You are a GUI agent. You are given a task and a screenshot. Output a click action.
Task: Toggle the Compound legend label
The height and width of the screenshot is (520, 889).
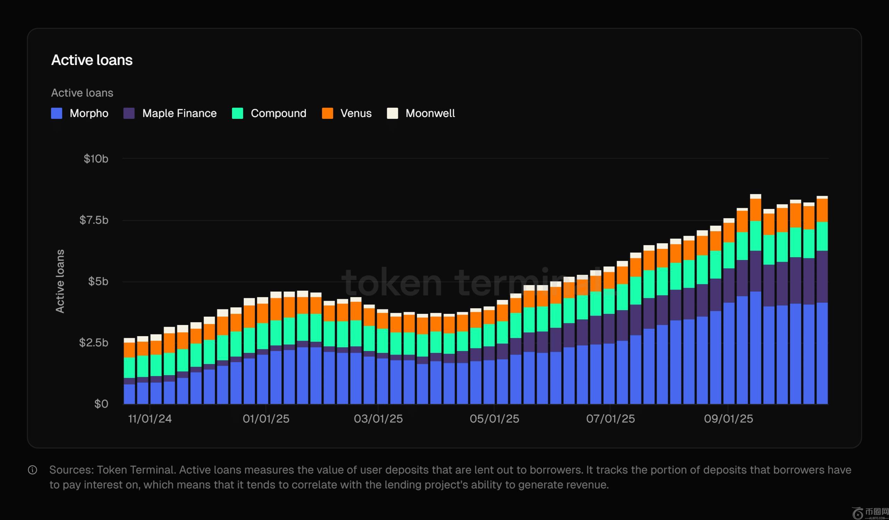pos(279,113)
